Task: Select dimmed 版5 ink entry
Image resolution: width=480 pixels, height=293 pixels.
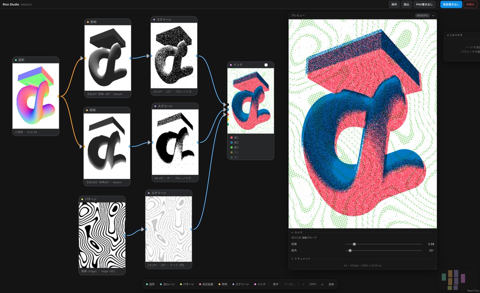Action: pyautogui.click(x=234, y=157)
